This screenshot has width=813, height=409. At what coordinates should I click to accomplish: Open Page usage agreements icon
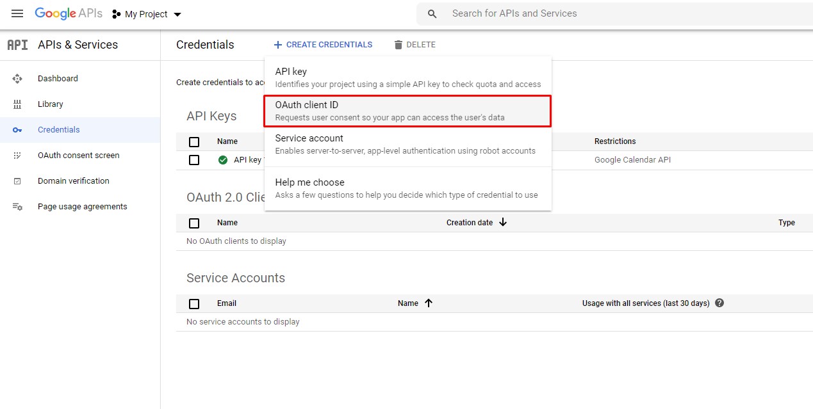coord(17,206)
